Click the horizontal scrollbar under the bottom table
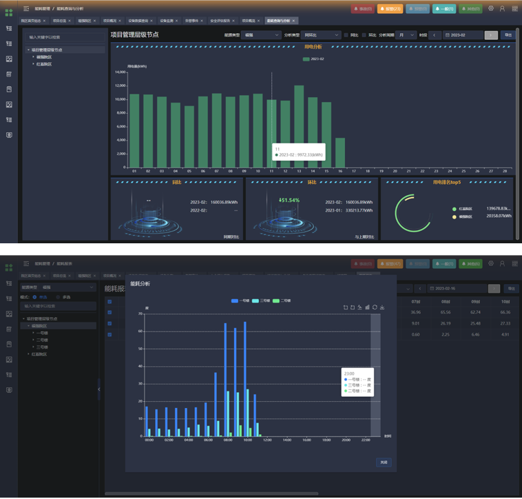Screen dimensions: 522x499 pos(211,493)
